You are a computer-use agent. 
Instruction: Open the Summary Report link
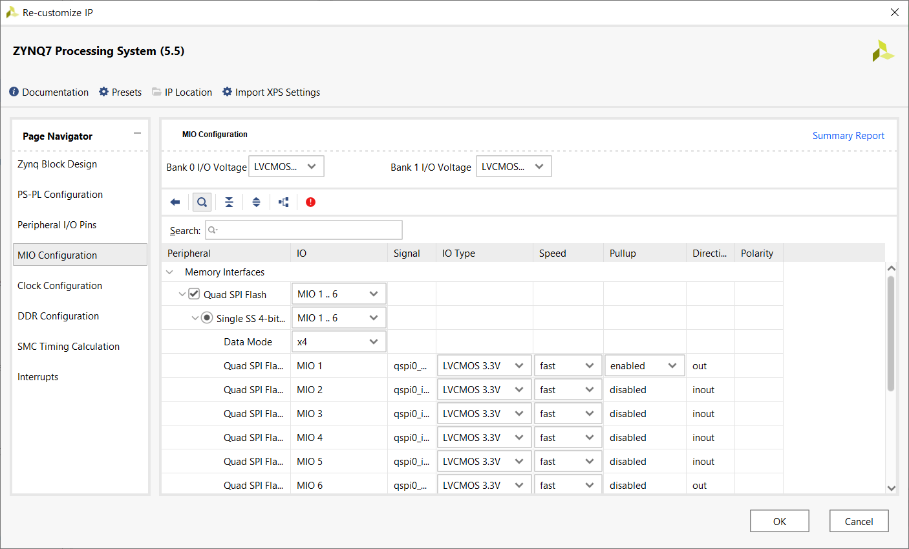pyautogui.click(x=848, y=136)
